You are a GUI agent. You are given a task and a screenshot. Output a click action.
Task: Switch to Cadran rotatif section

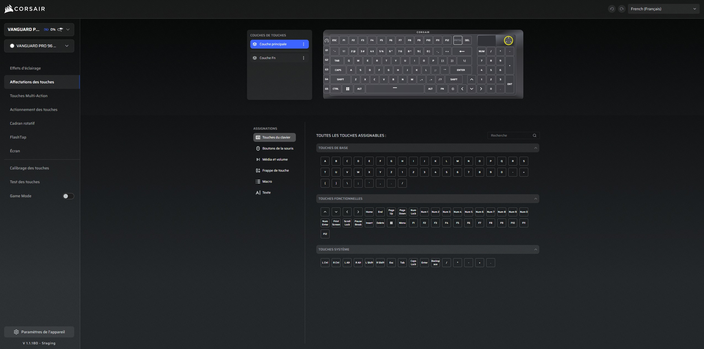(22, 123)
